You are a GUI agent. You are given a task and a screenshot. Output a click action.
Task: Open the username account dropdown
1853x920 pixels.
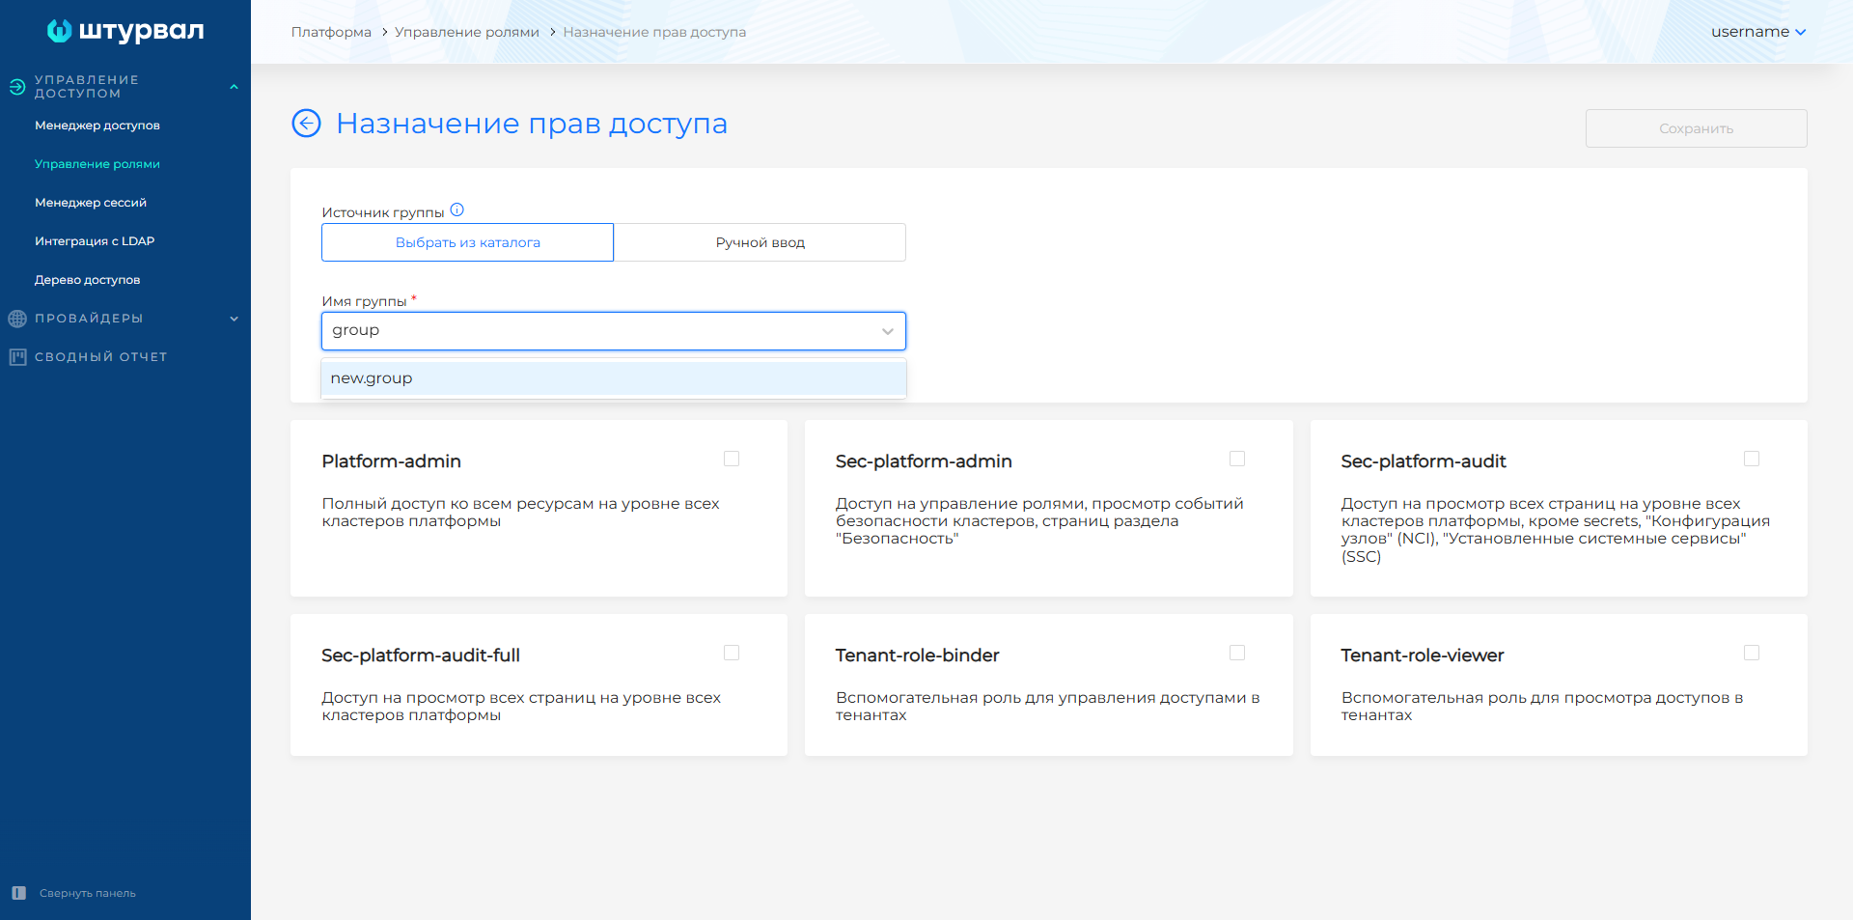(1757, 32)
